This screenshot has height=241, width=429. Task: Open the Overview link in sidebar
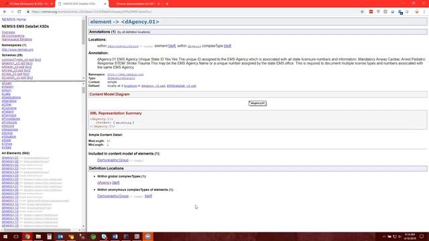click(9, 32)
